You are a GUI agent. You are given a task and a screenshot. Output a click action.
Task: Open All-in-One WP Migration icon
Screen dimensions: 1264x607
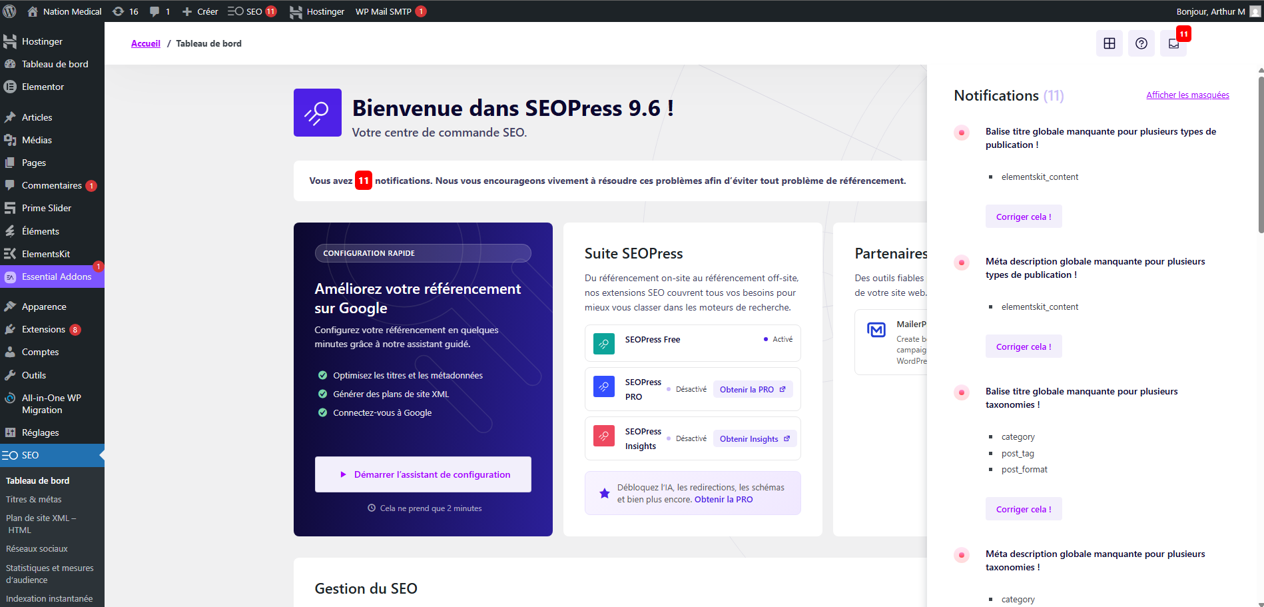[10, 398]
